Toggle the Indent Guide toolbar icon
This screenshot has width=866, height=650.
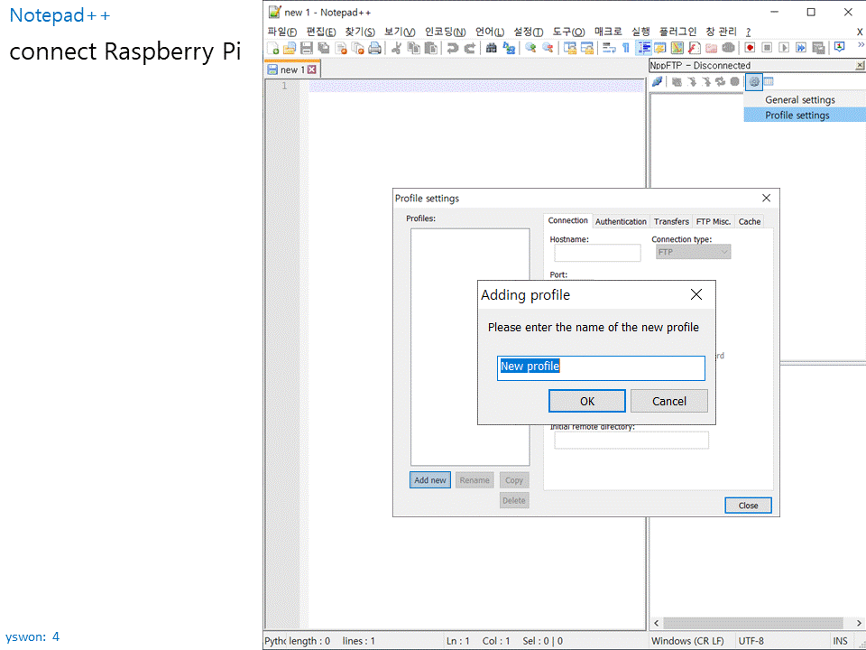click(643, 48)
